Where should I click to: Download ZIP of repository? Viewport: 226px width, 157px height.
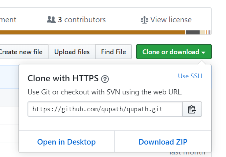tap(163, 142)
